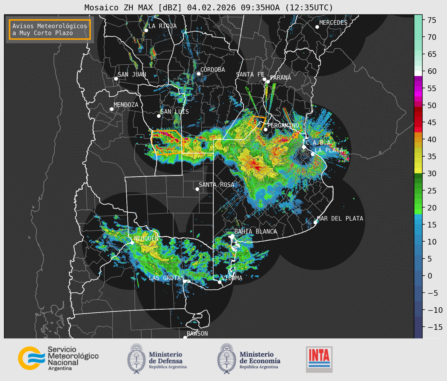Click the orange warning polygon near Pergamino
Image resolution: width=447 pixels, height=381 pixels.
[x=256, y=121]
